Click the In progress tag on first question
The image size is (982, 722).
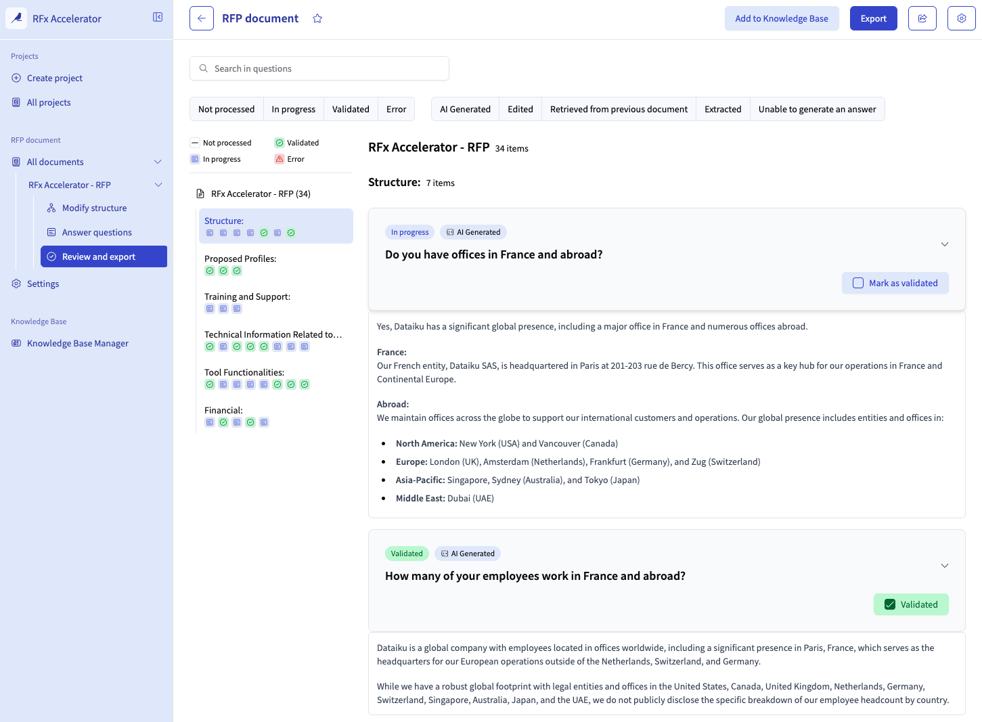409,232
